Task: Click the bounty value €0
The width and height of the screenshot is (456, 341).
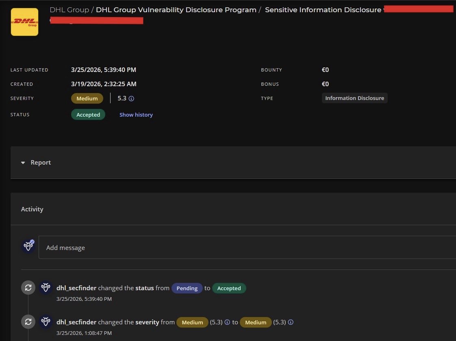Action: (x=325, y=70)
